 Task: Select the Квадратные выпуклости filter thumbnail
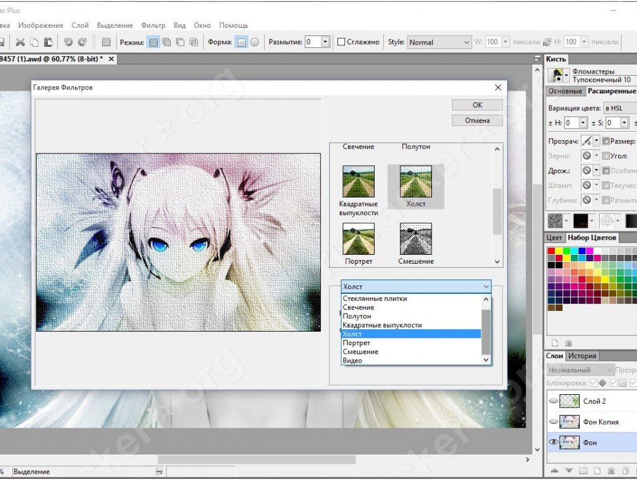pos(358,181)
